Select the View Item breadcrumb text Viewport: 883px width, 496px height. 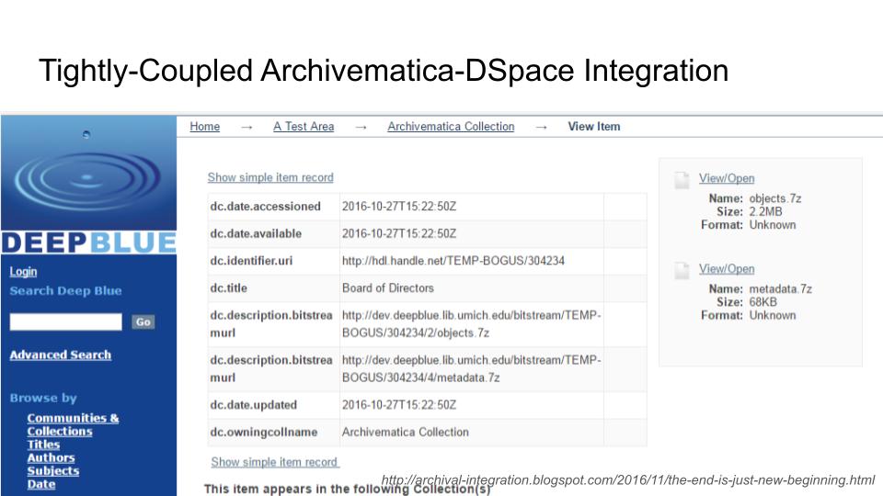pos(593,127)
